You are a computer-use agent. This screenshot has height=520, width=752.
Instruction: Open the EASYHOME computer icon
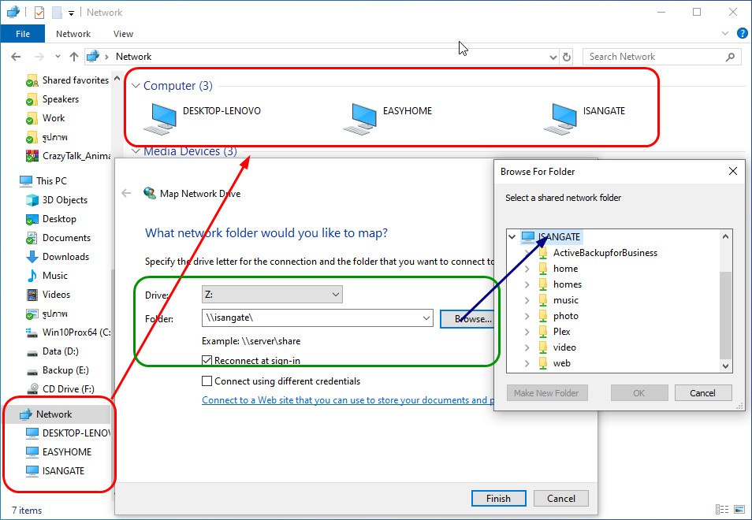coord(360,117)
